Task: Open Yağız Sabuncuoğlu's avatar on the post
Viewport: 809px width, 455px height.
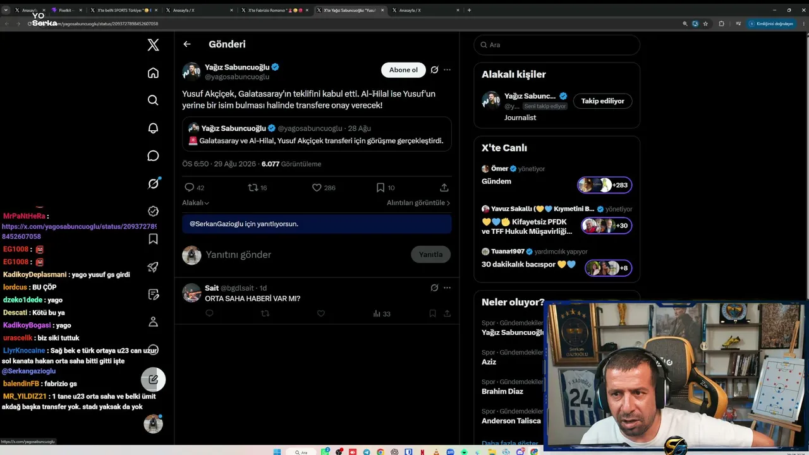Action: (x=192, y=71)
